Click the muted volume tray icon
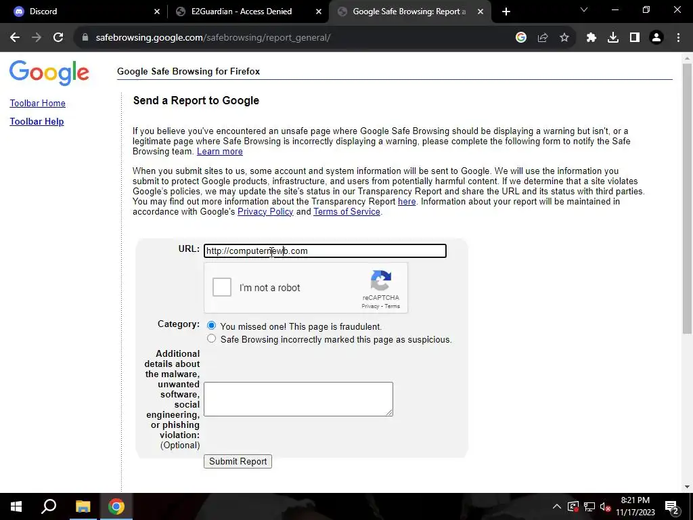Screen dimensions: 693x520 point(606,506)
